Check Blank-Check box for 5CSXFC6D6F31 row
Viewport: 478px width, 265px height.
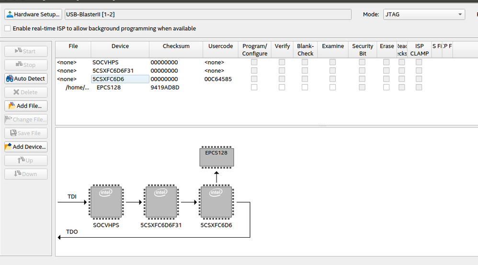(x=305, y=71)
